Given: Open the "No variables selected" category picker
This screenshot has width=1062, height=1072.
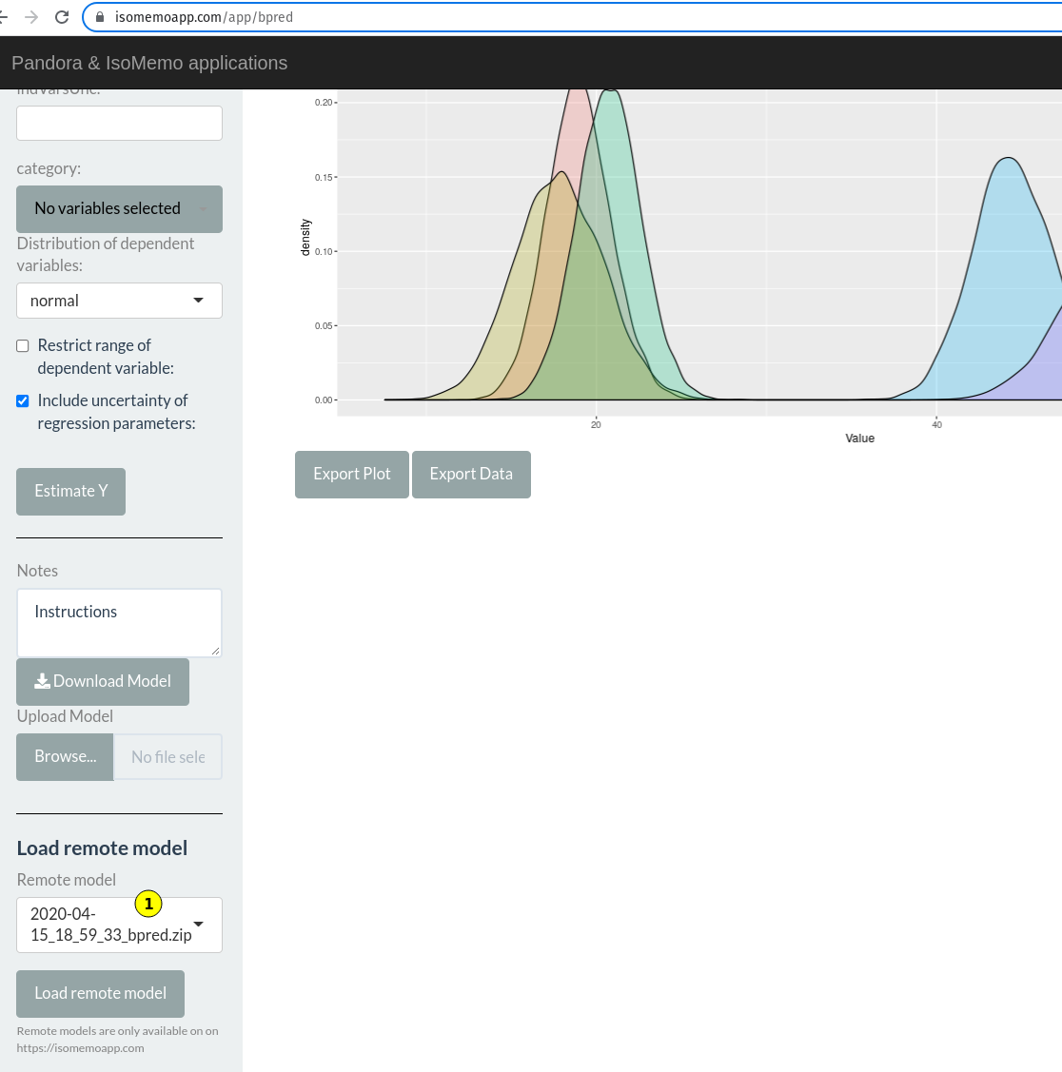Looking at the screenshot, I should 118,208.
